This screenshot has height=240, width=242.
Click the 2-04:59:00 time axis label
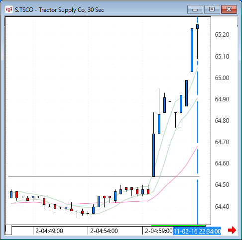coord(159,231)
